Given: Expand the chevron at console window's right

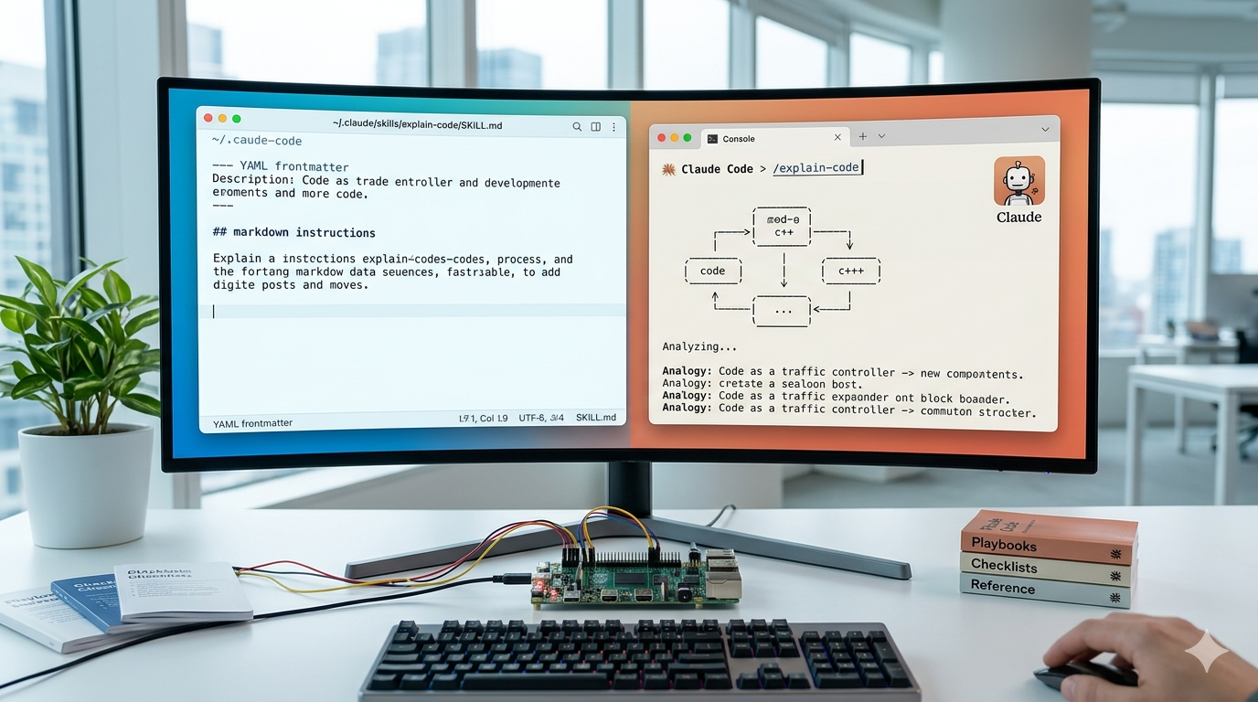Looking at the screenshot, I should point(1045,130).
